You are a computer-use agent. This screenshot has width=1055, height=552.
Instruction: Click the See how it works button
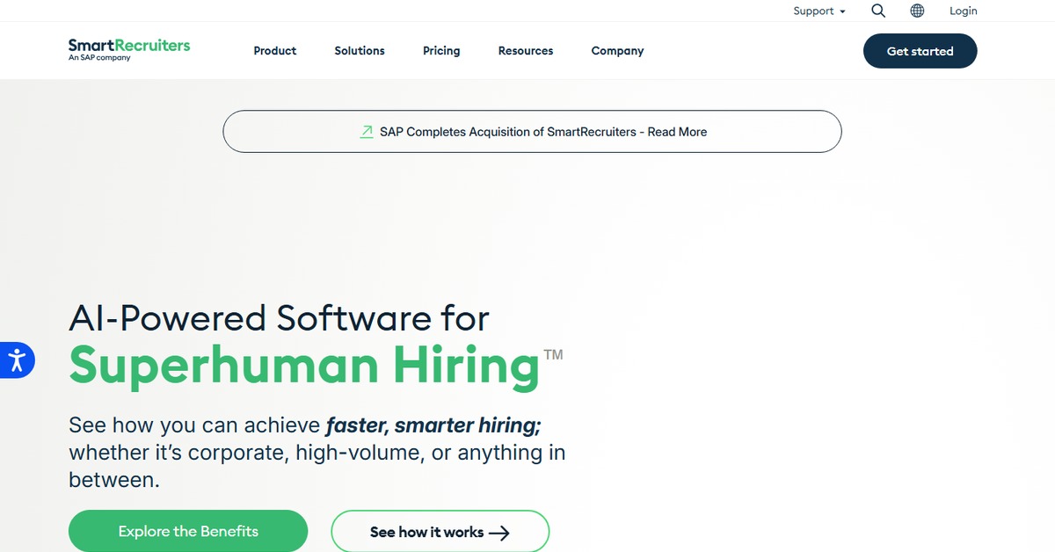click(426, 532)
